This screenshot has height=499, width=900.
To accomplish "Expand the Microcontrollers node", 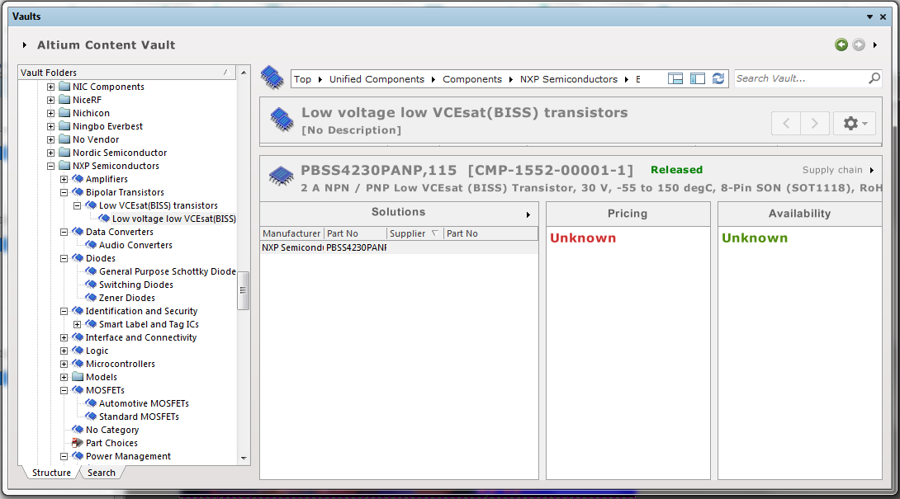I will coord(64,364).
